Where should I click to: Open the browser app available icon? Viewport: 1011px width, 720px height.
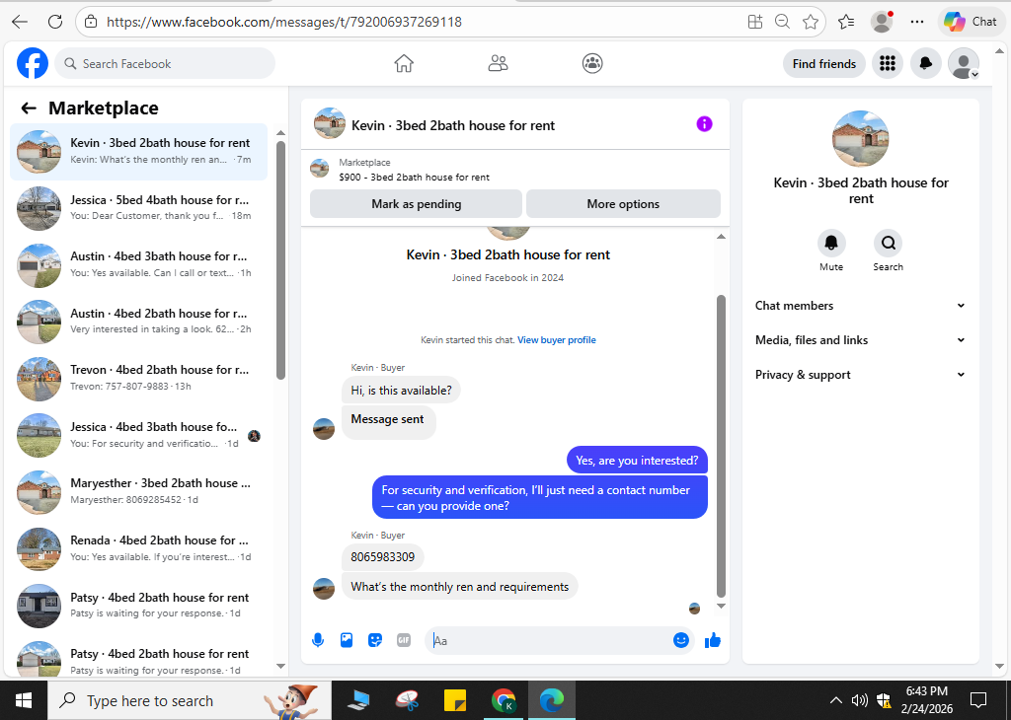click(x=755, y=22)
